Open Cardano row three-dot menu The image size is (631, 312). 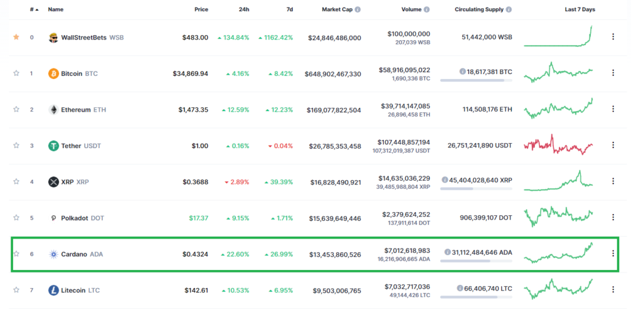[613, 253]
